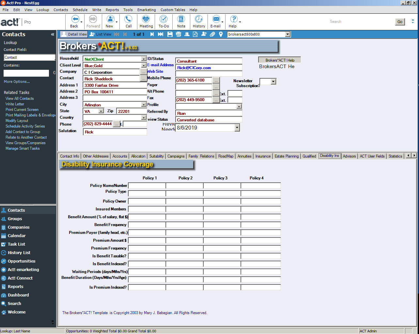The image size is (419, 334).
Task: Switch to List View
Action: [x=101, y=34]
